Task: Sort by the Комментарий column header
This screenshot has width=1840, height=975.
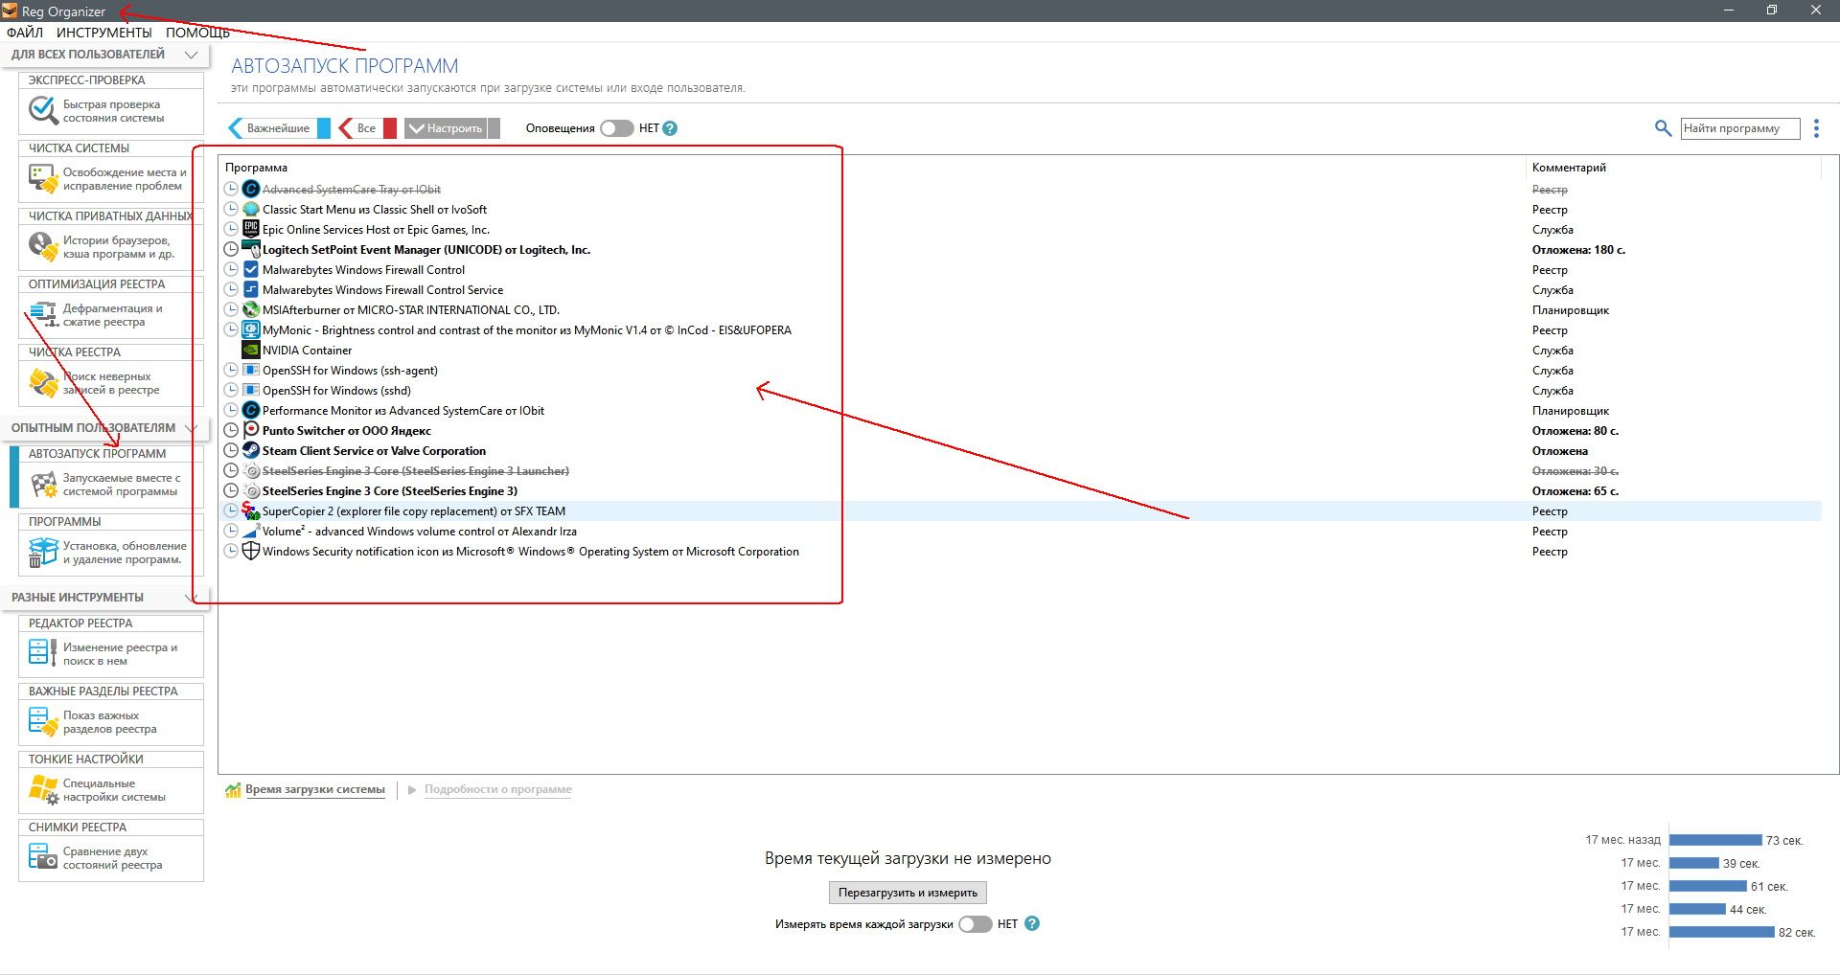Action: 1672,168
